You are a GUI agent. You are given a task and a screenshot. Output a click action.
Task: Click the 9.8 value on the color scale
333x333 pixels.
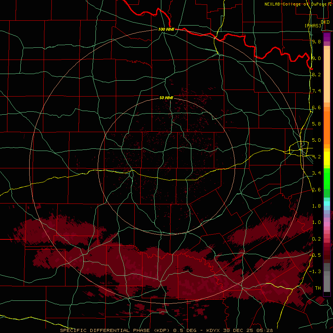(316, 41)
